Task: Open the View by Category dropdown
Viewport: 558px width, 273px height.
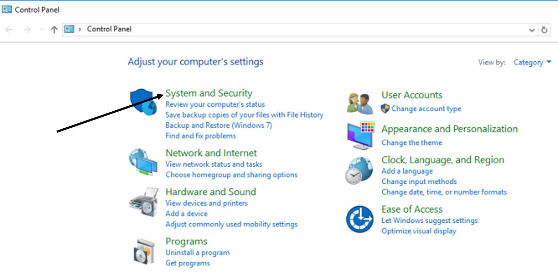Action: coord(532,62)
